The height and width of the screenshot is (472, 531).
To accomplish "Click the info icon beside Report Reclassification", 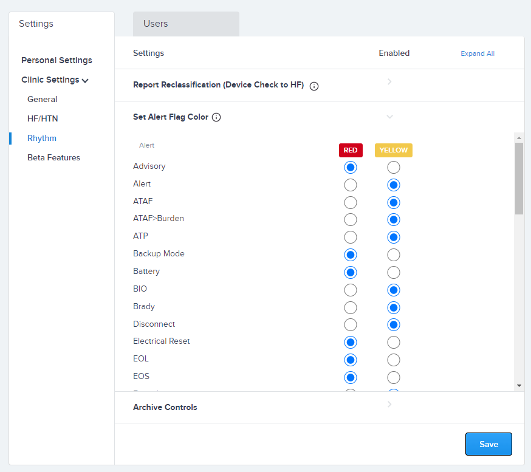I will (x=313, y=86).
